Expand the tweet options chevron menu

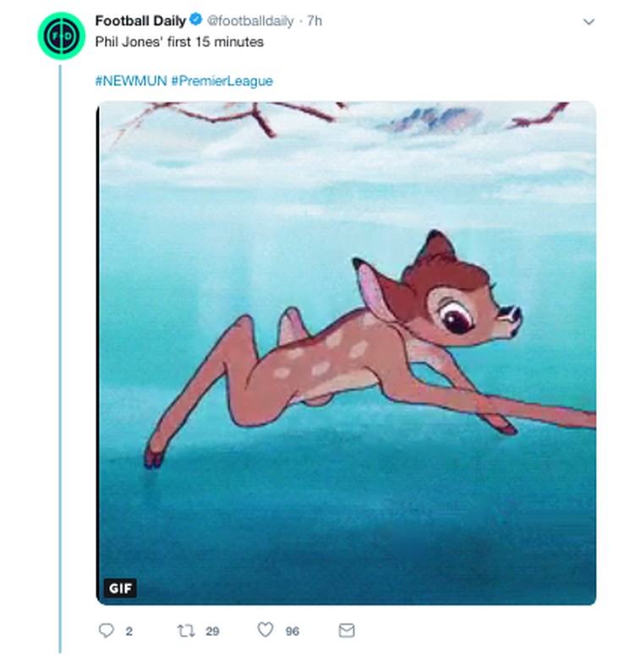coord(588,22)
